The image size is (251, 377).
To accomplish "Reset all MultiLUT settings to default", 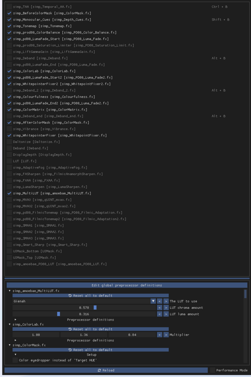I will coord(91,296).
